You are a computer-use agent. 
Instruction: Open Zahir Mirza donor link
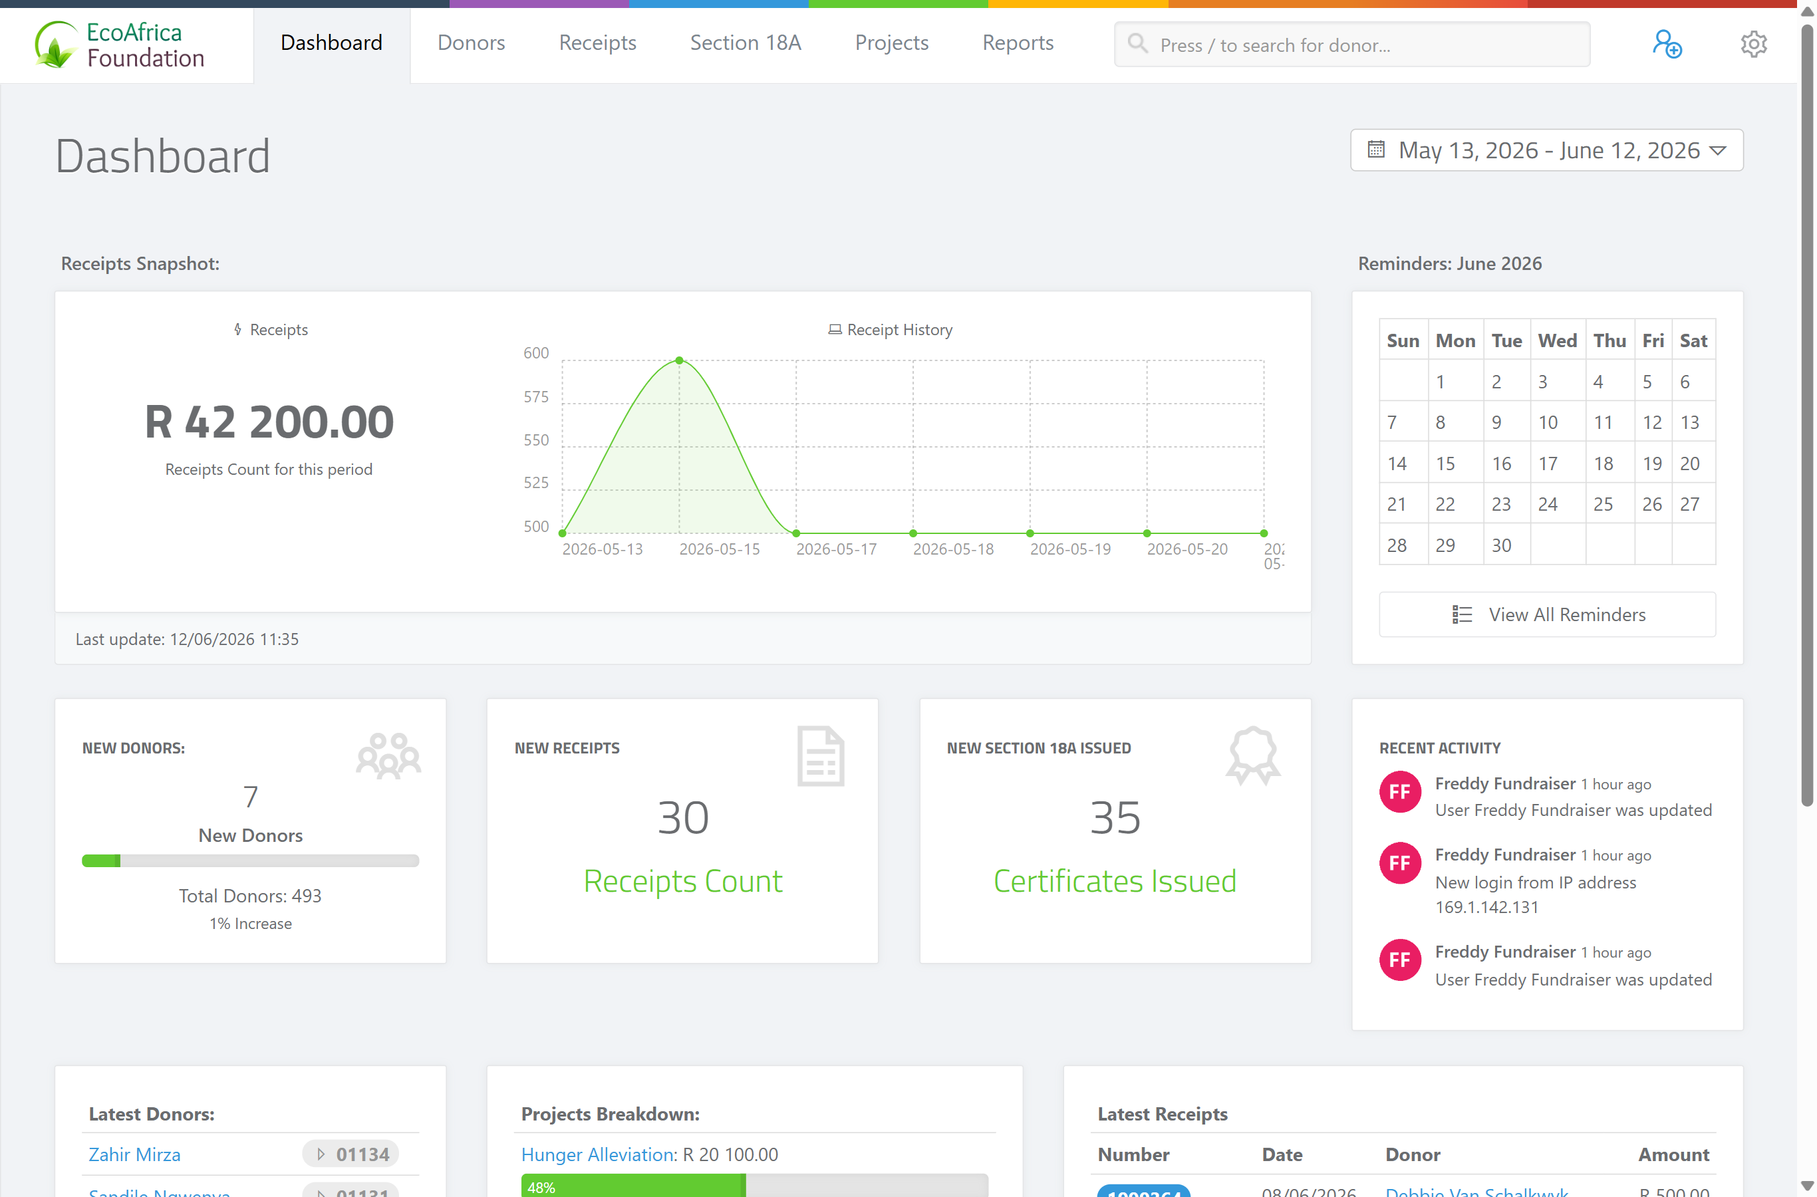[134, 1154]
